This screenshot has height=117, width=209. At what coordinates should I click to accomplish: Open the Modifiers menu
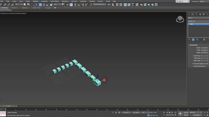pyautogui.click(x=36, y=1)
